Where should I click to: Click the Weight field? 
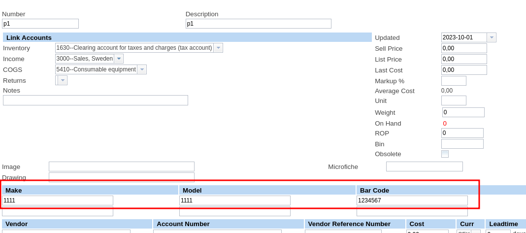(x=463, y=112)
